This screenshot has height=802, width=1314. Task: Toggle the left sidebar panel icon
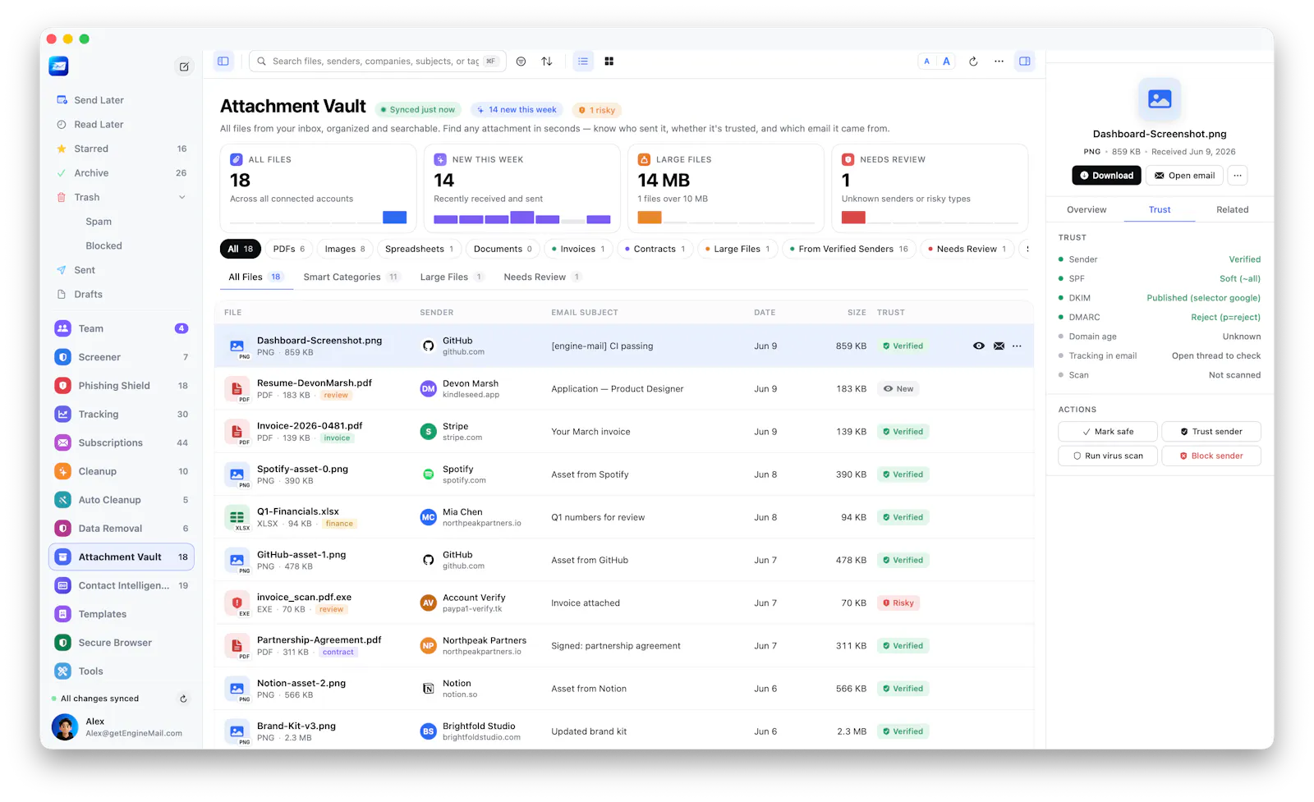point(223,61)
